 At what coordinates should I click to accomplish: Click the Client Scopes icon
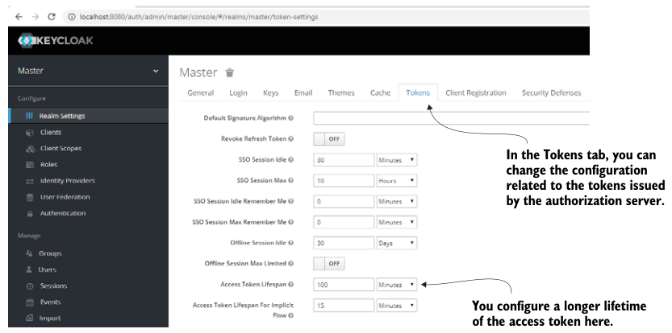coord(30,149)
